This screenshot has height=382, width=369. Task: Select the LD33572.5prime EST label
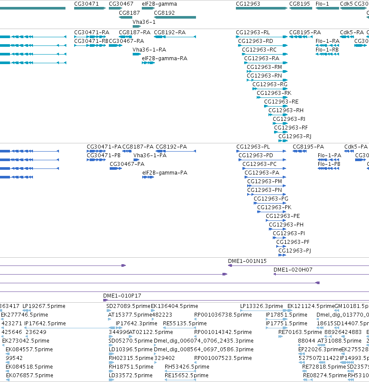pyautogui.click(x=131, y=376)
